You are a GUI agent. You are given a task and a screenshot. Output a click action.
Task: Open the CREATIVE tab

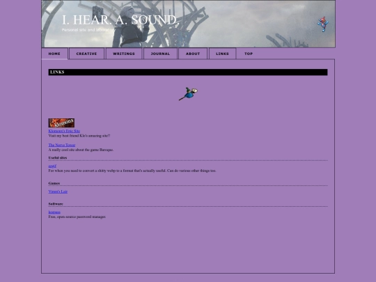tap(86, 54)
